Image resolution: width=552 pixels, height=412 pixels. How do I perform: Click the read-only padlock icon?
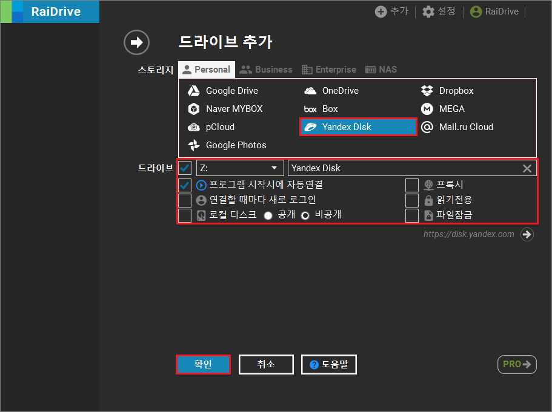pos(428,200)
